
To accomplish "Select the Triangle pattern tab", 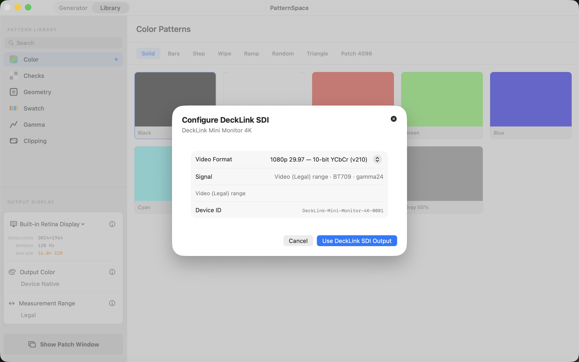I will point(317,54).
